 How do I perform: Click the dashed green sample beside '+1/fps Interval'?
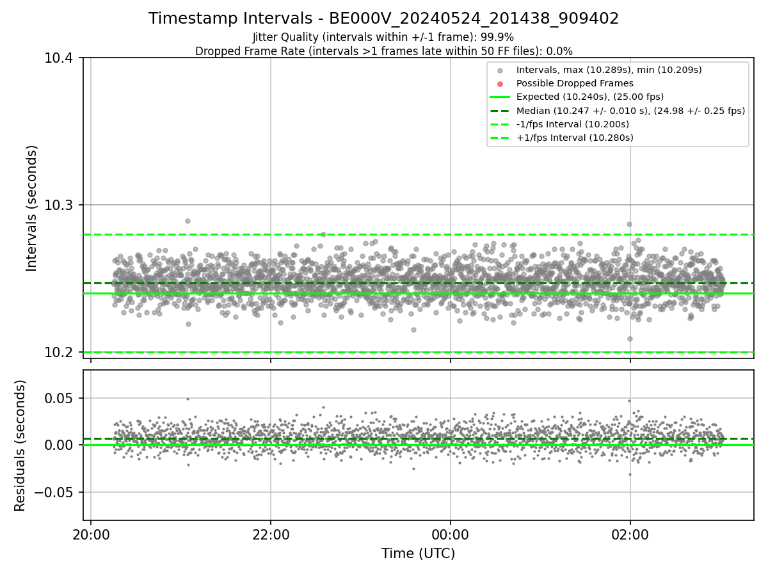[500, 138]
